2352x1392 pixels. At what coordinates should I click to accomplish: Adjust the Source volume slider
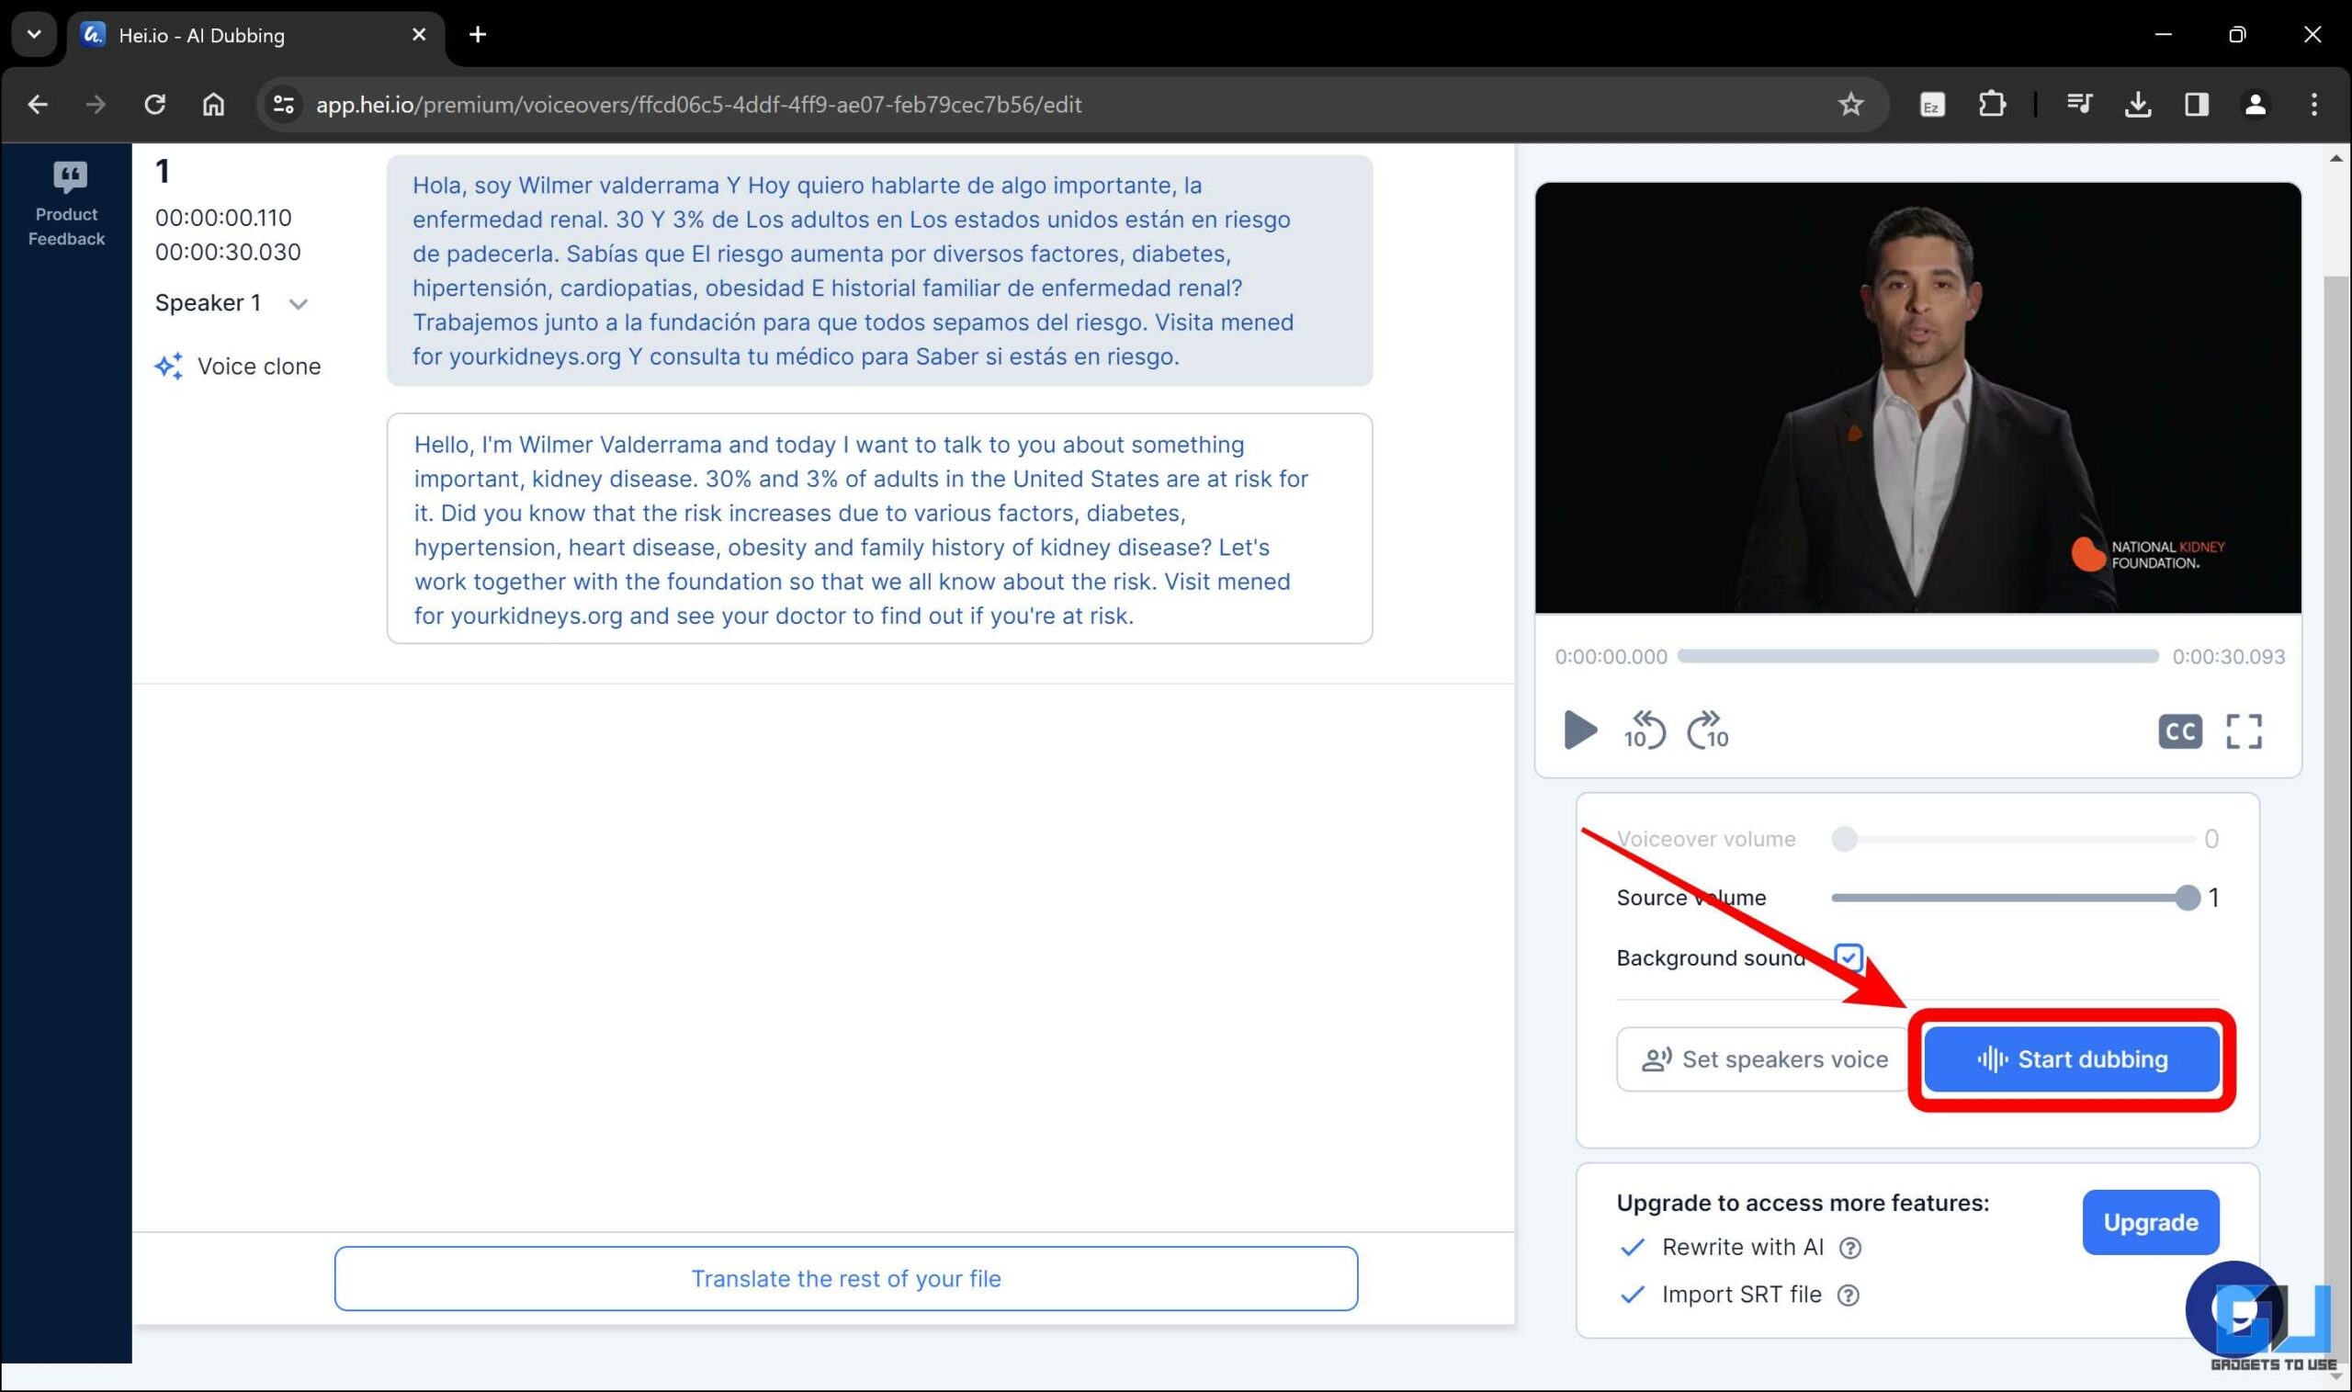(x=2186, y=898)
